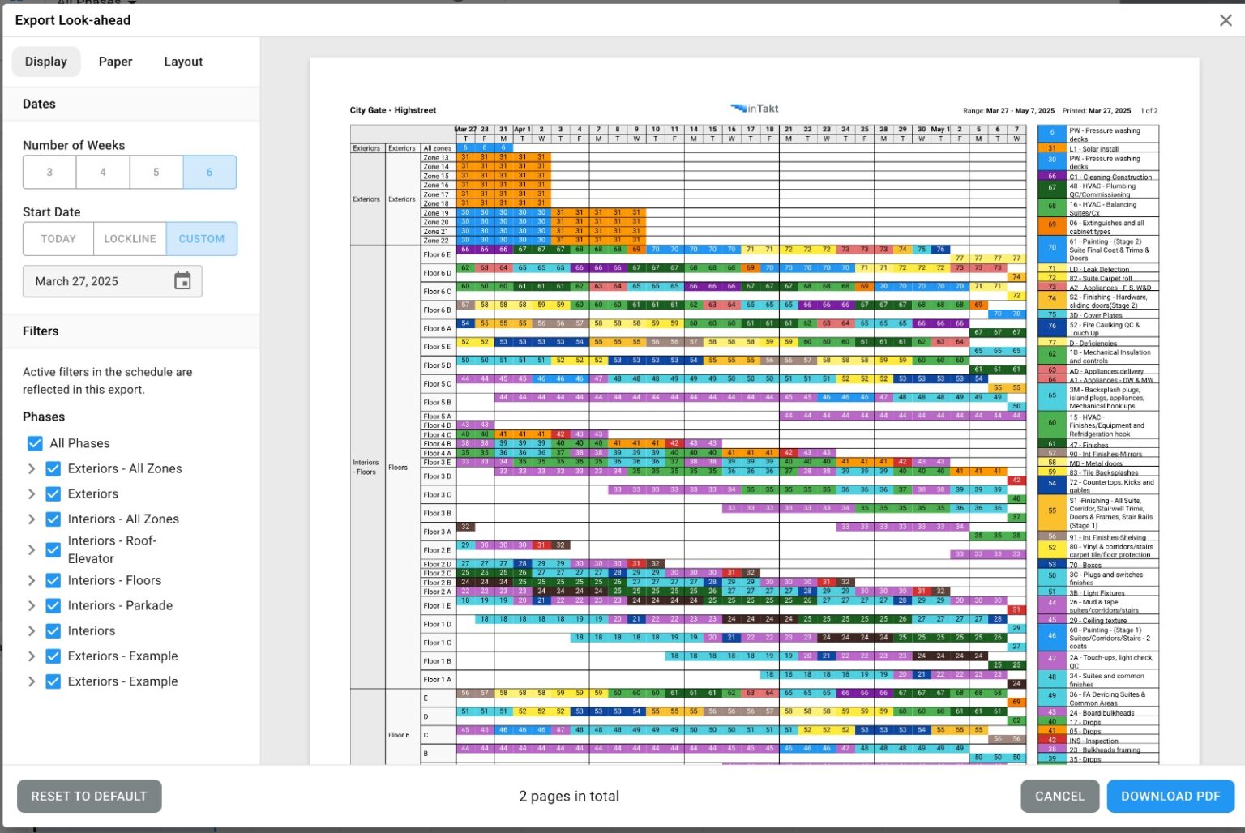
Task: Select Custom start date option
Action: point(201,238)
